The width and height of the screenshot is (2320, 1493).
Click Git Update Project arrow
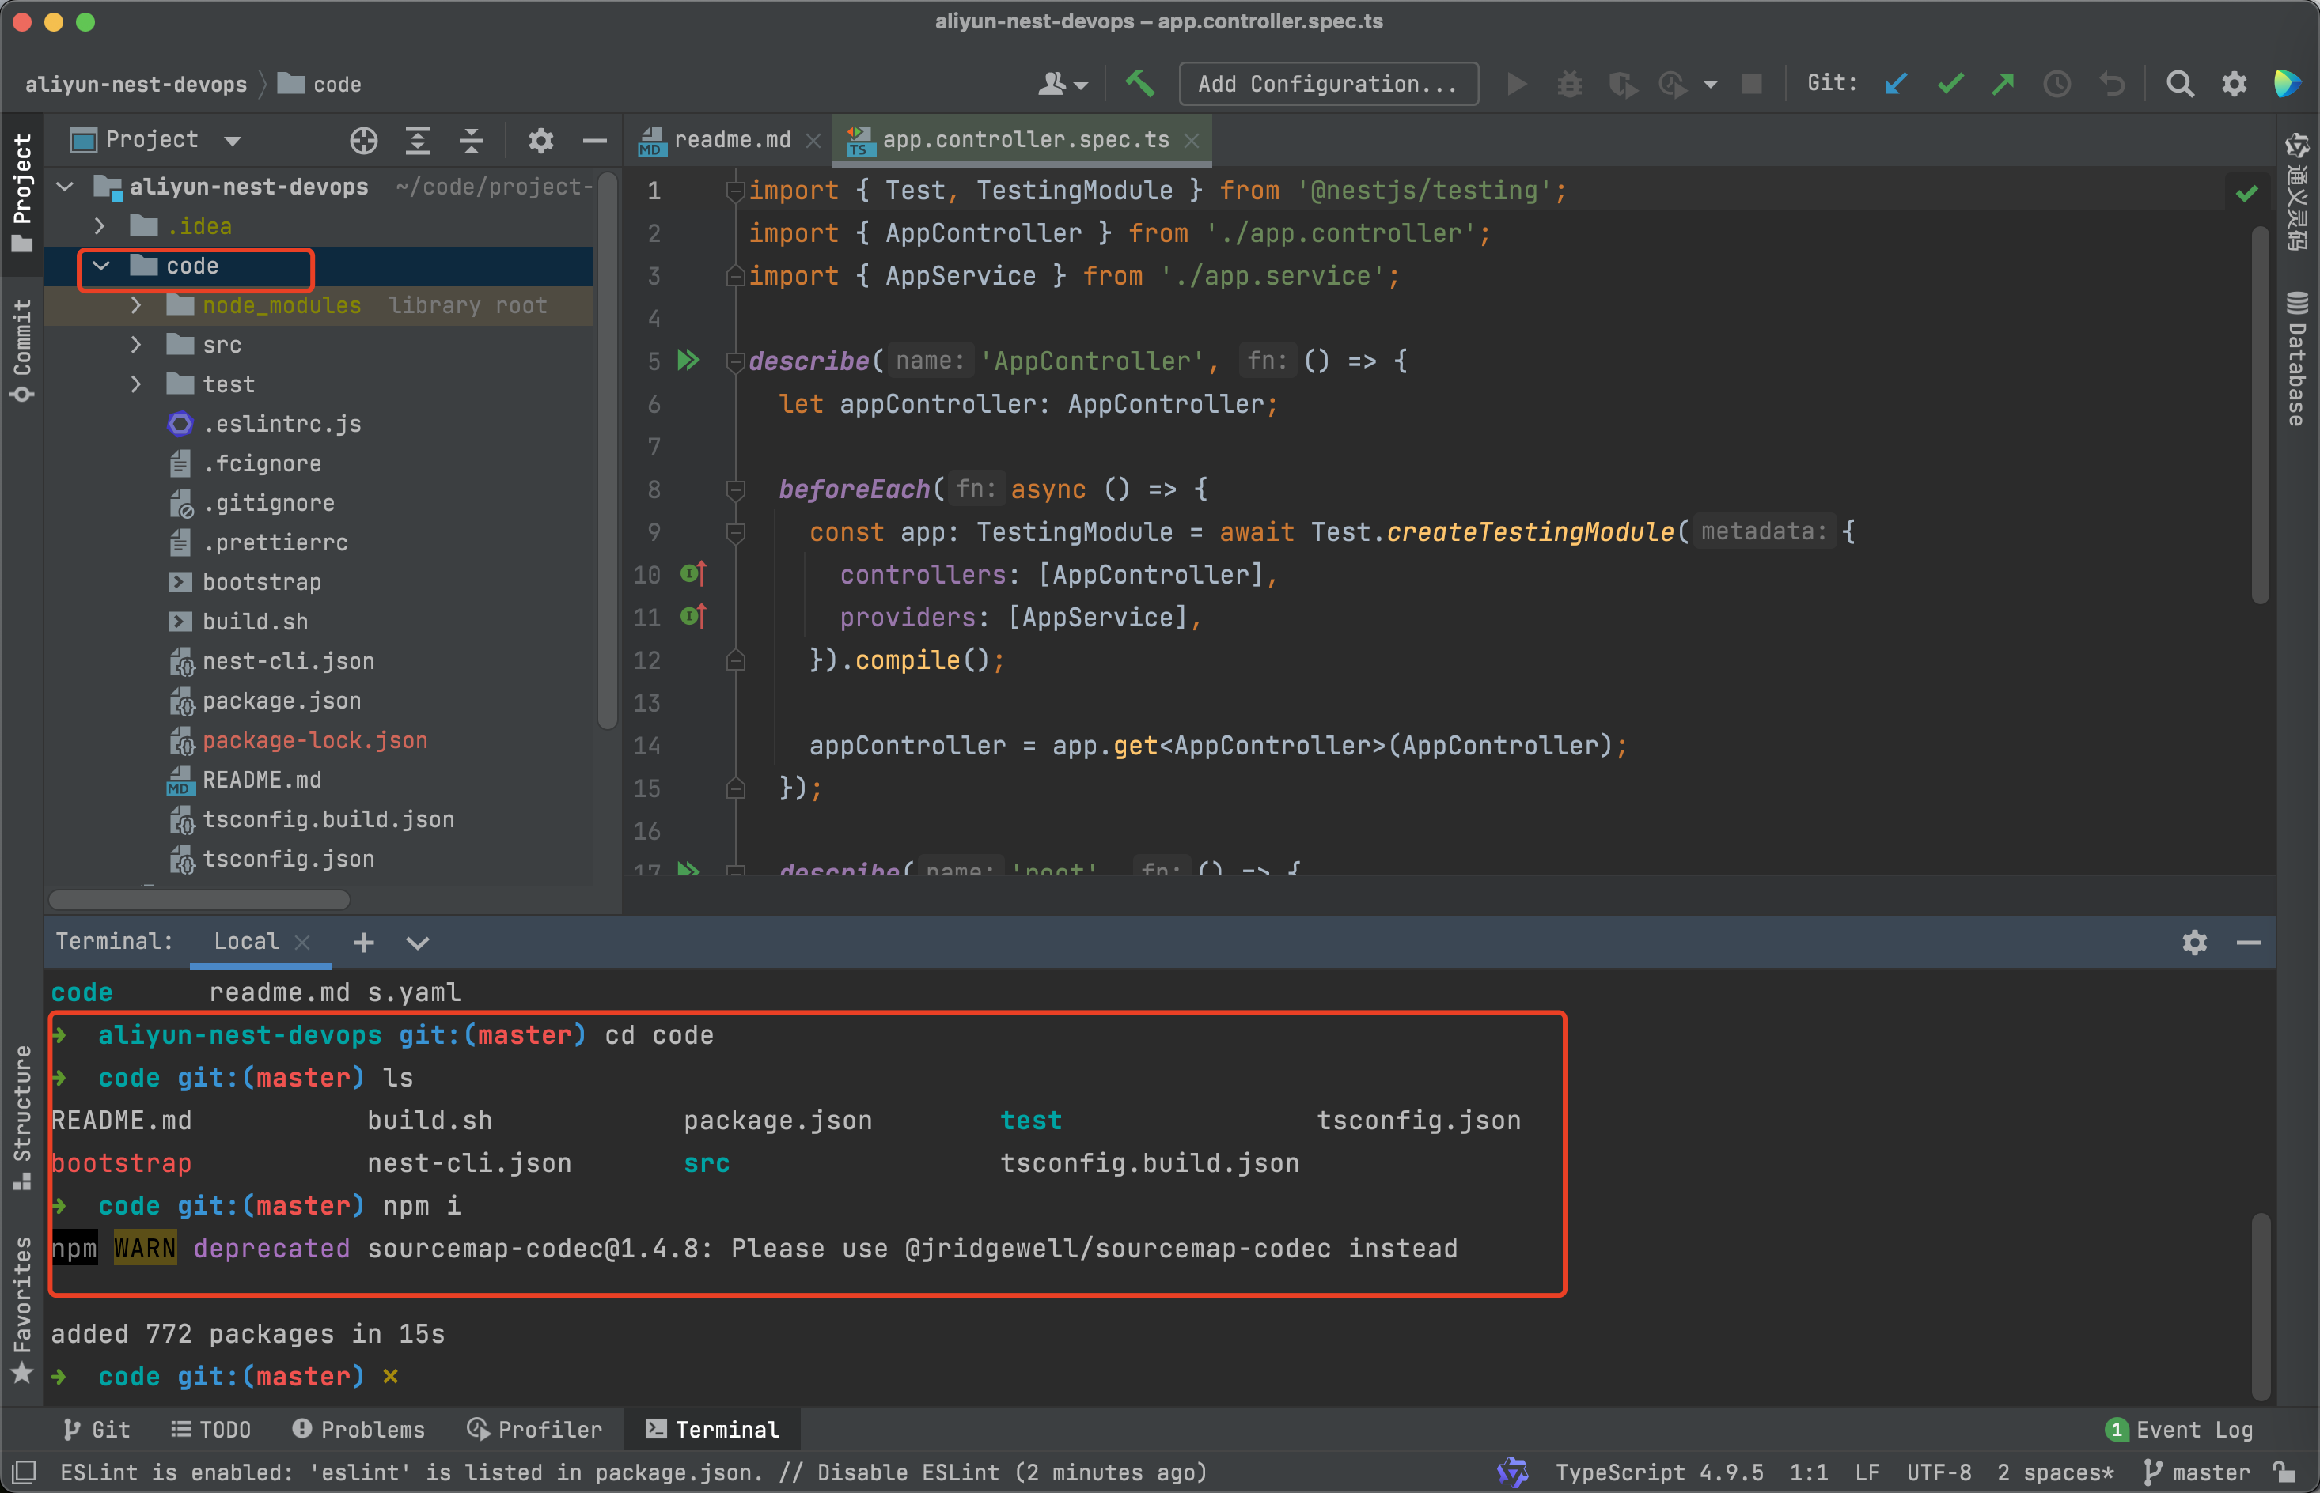tap(1895, 85)
